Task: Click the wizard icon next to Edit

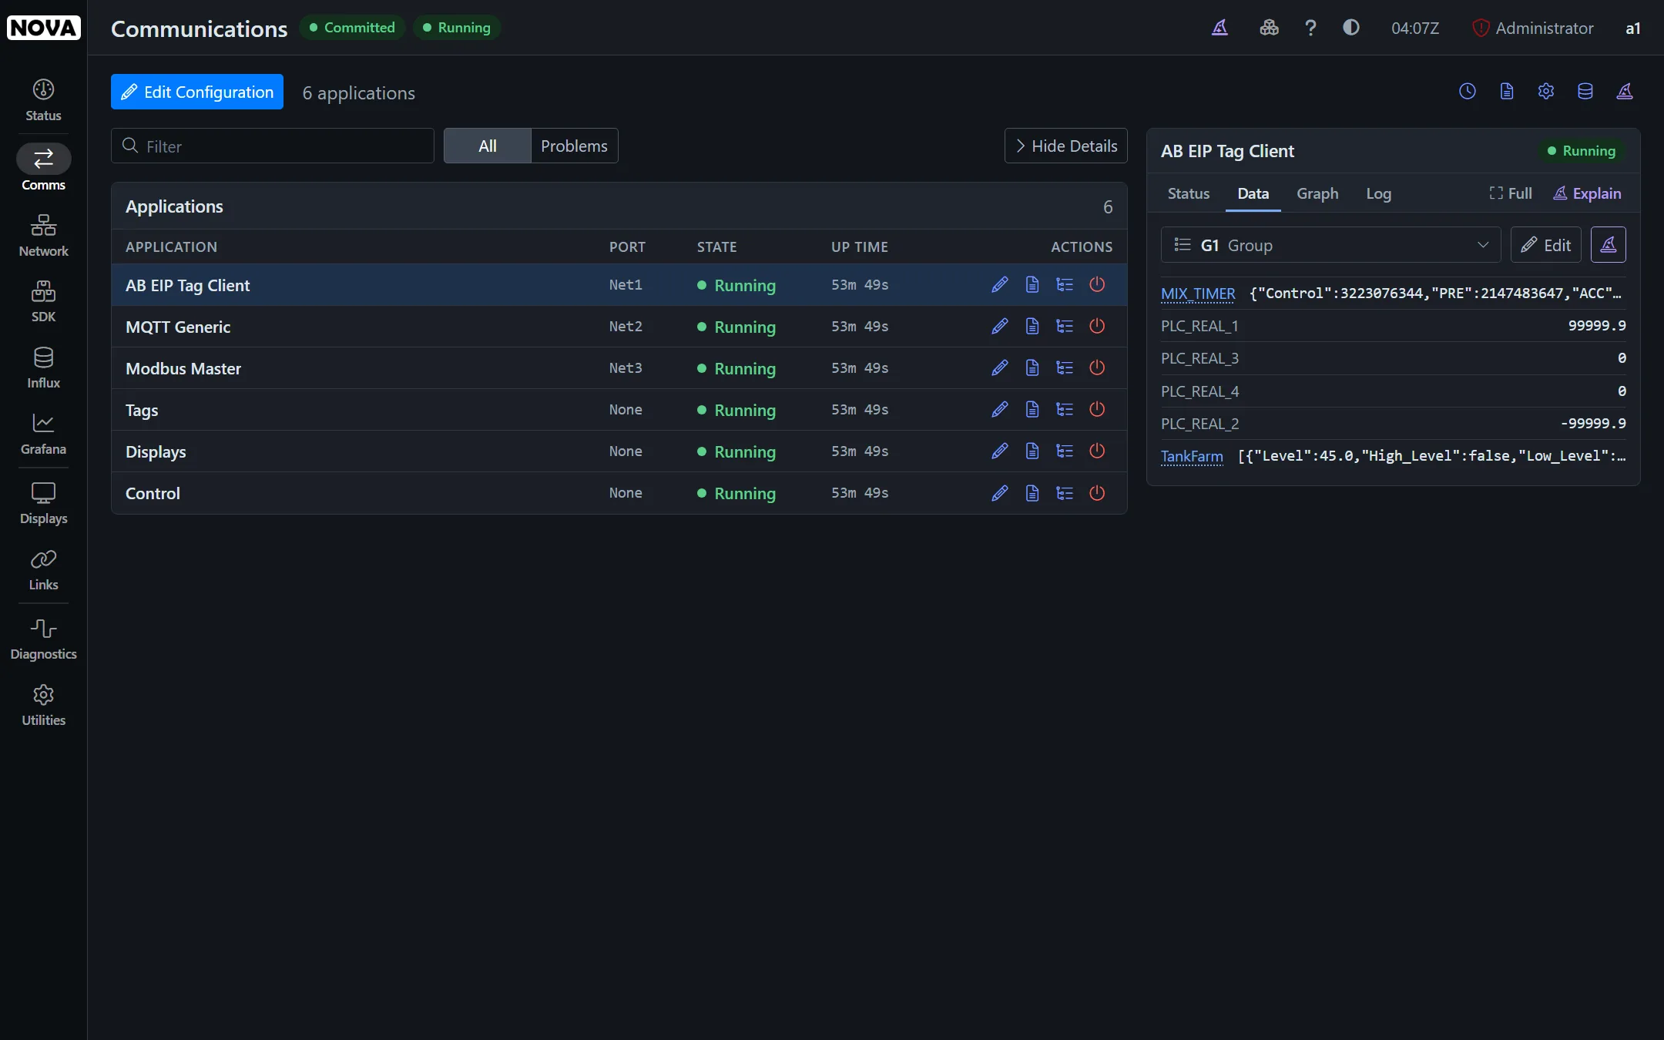Action: pos(1608,245)
